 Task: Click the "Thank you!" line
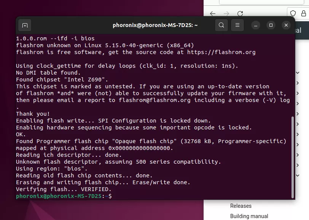(33, 114)
